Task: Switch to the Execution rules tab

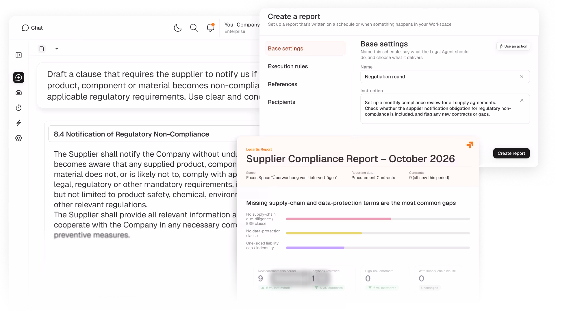Action: (x=288, y=66)
